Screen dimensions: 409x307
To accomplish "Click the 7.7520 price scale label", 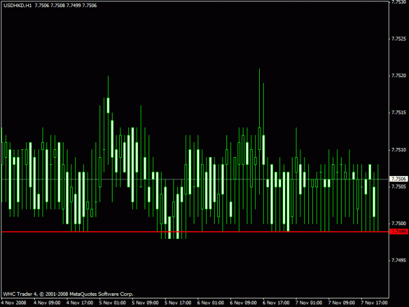I will click(x=399, y=76).
